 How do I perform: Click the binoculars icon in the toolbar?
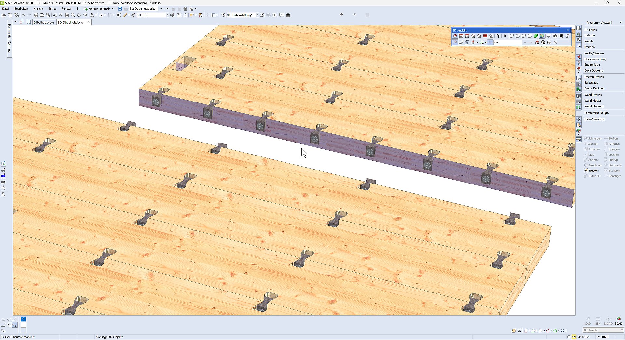click(288, 15)
